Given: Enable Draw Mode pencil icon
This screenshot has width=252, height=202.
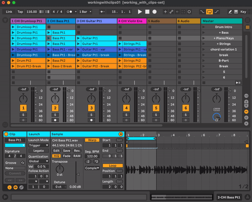Looking at the screenshot, I should [230, 12].
